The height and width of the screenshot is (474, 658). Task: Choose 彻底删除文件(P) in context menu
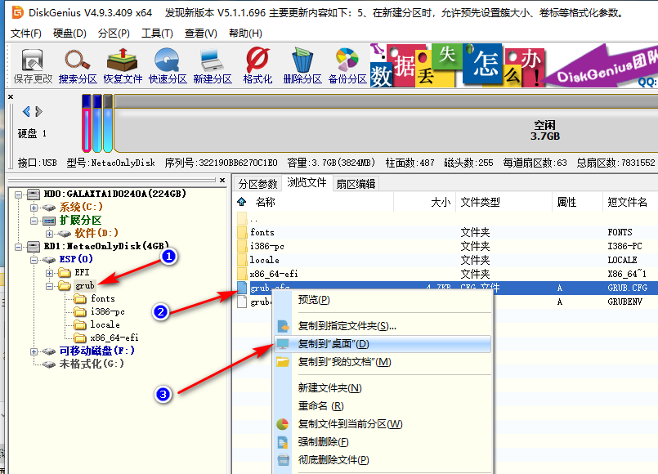(x=333, y=460)
